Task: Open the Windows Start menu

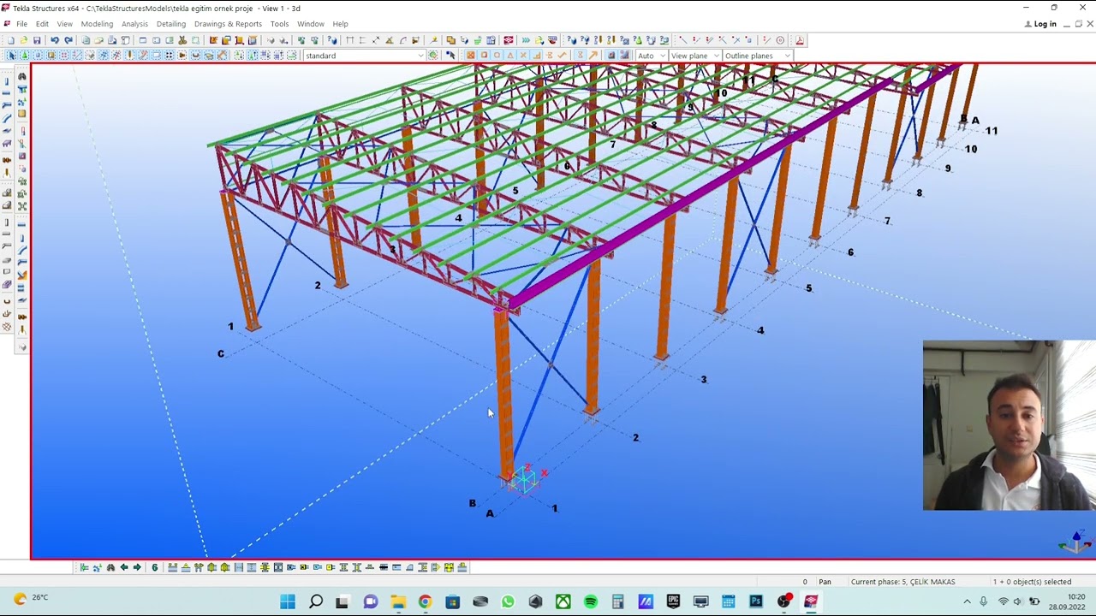Action: (x=288, y=601)
